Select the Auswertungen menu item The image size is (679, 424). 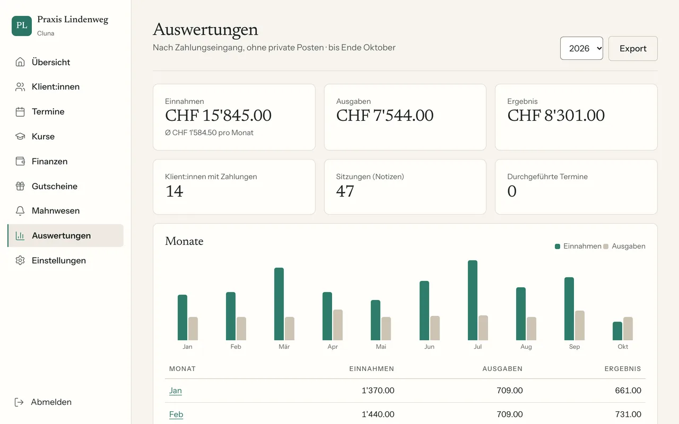[66, 236]
